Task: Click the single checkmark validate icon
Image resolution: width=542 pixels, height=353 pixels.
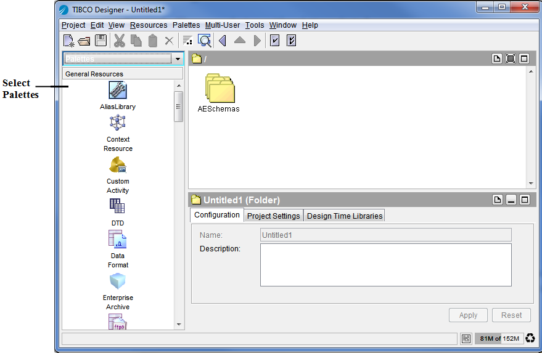Action: click(x=274, y=41)
